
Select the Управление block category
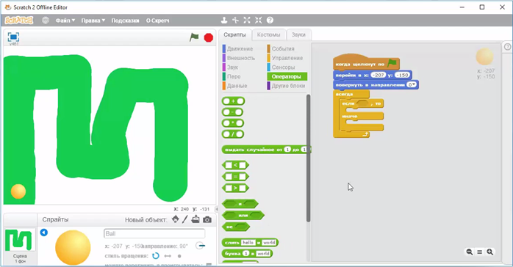[287, 58]
